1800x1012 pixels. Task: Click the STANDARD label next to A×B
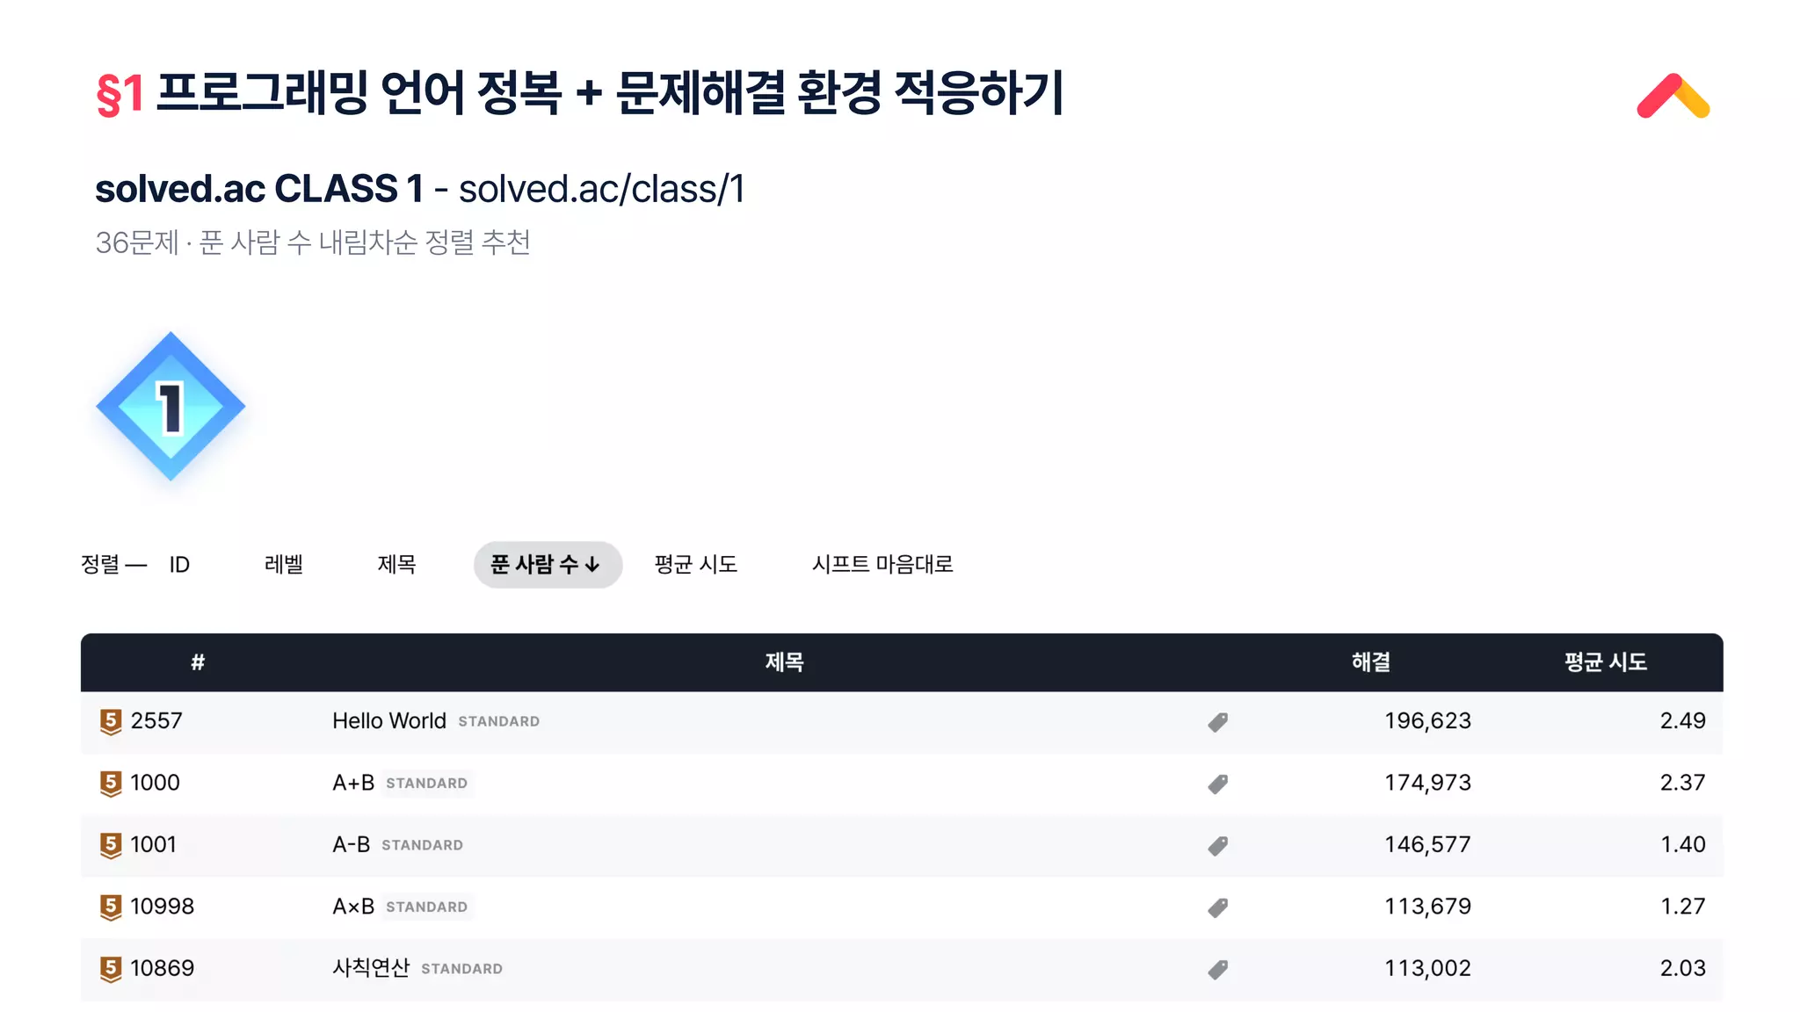(x=427, y=907)
